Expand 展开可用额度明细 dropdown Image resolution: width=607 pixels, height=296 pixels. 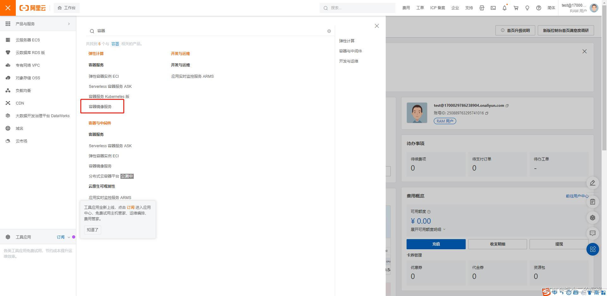click(x=428, y=229)
